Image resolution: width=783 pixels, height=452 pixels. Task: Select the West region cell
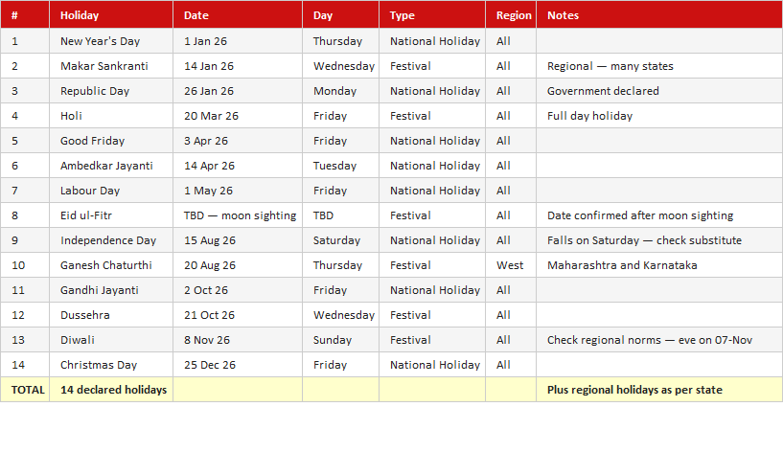(x=511, y=265)
